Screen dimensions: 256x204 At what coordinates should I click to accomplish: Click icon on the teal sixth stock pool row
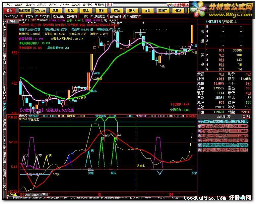pyautogui.click(x=199, y=145)
